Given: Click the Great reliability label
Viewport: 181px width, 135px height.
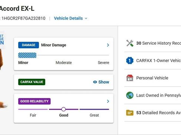Looking at the screenshot, I should tap(94, 115).
